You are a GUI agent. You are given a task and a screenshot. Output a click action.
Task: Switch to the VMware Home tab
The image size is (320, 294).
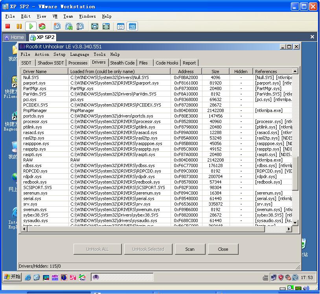[14, 37]
